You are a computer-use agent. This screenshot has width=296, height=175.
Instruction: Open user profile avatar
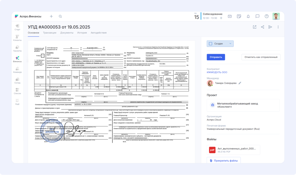276,16
